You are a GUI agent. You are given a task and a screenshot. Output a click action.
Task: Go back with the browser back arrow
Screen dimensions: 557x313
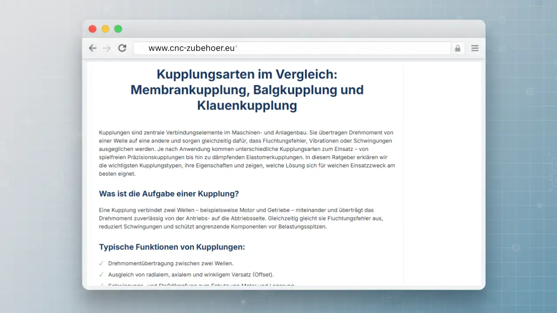coord(93,48)
